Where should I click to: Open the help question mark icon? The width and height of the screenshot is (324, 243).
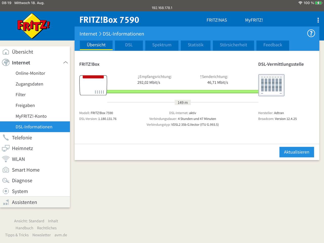[x=311, y=33]
